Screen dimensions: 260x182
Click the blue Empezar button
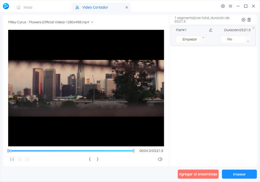pos(239,174)
